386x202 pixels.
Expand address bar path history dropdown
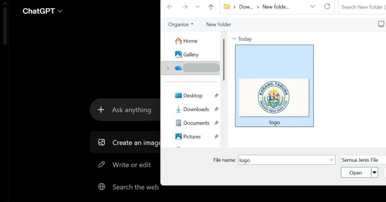click(x=312, y=6)
